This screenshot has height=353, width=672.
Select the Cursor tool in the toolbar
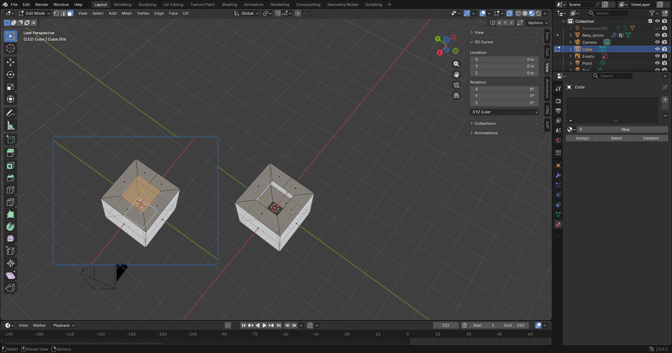10,48
